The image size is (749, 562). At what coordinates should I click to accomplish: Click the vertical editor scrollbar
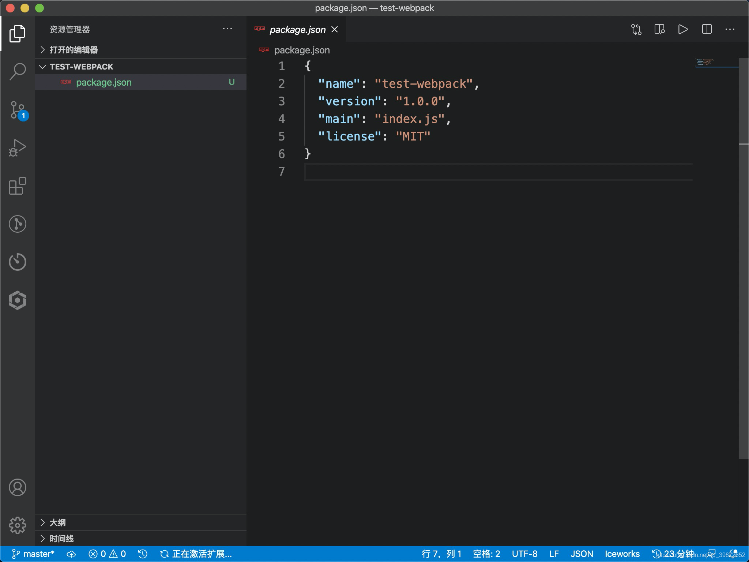[744, 258]
